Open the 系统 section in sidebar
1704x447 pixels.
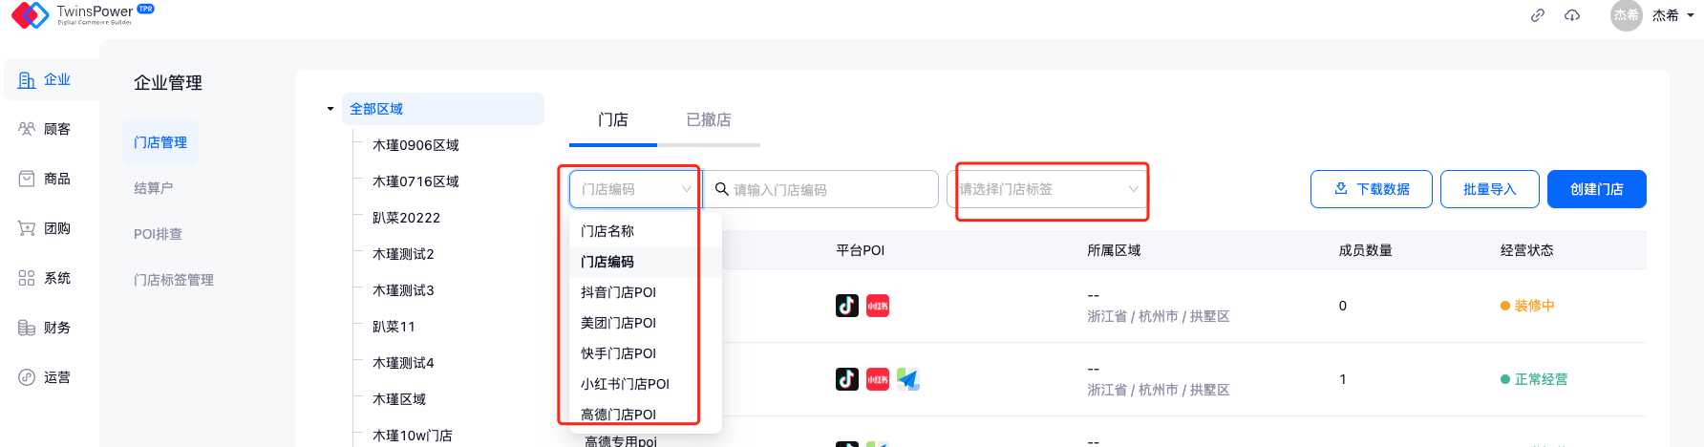point(45,278)
